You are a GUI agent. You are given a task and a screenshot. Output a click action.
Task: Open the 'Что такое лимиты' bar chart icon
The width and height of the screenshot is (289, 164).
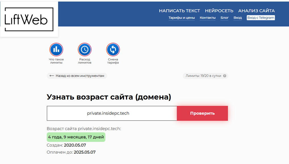(x=56, y=49)
